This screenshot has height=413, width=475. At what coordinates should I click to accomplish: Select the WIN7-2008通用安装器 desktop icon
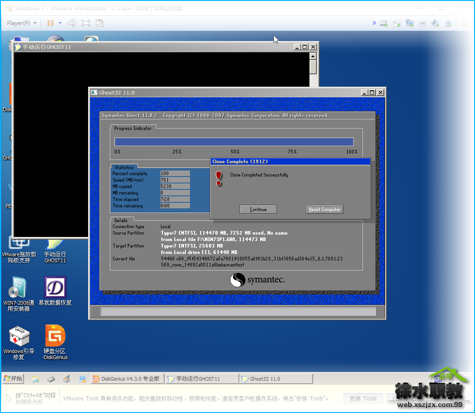[19, 294]
